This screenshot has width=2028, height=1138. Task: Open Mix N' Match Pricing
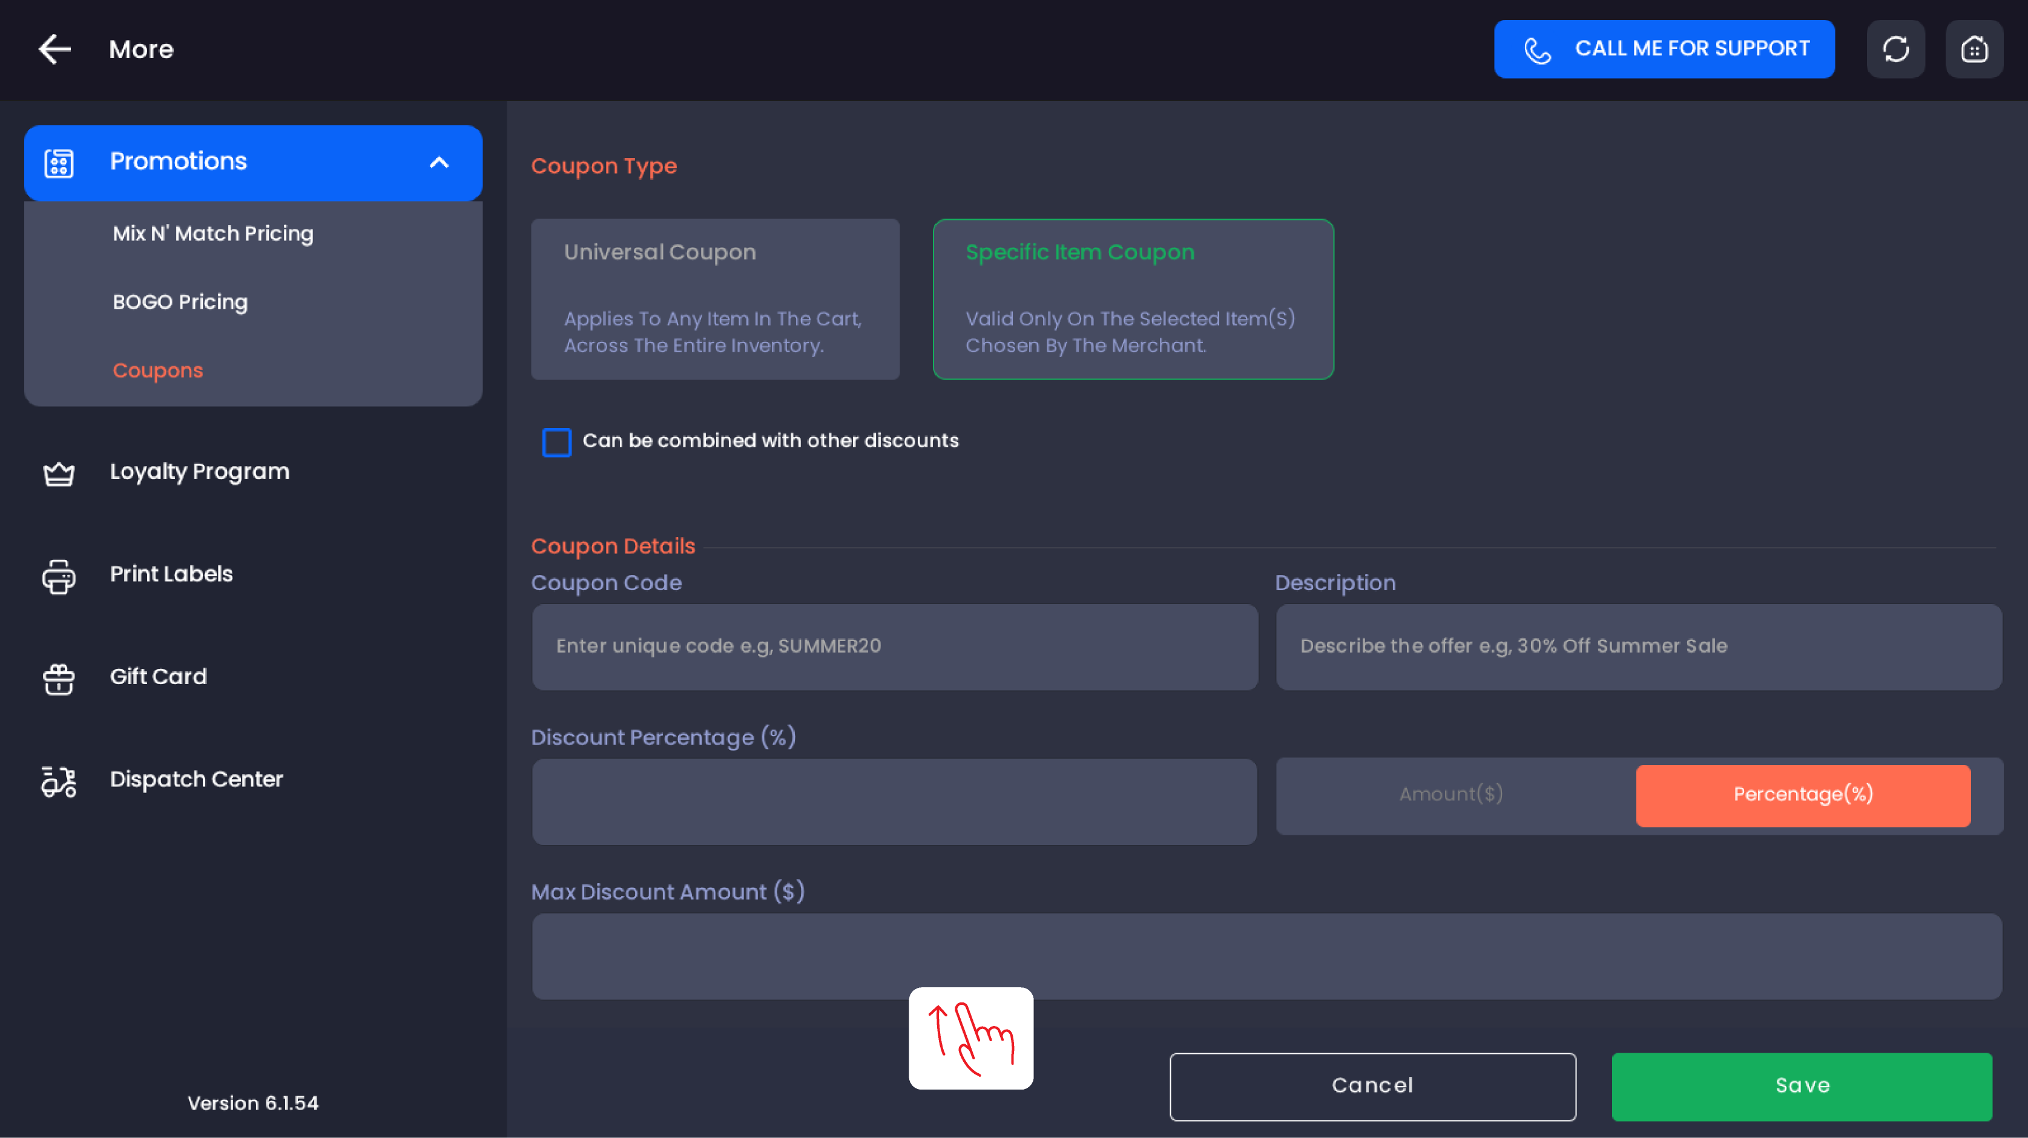(x=212, y=234)
